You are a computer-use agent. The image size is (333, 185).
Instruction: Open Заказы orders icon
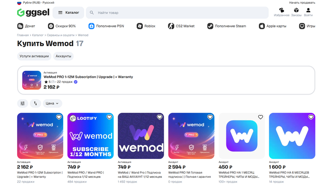pyautogui.click(x=296, y=12)
